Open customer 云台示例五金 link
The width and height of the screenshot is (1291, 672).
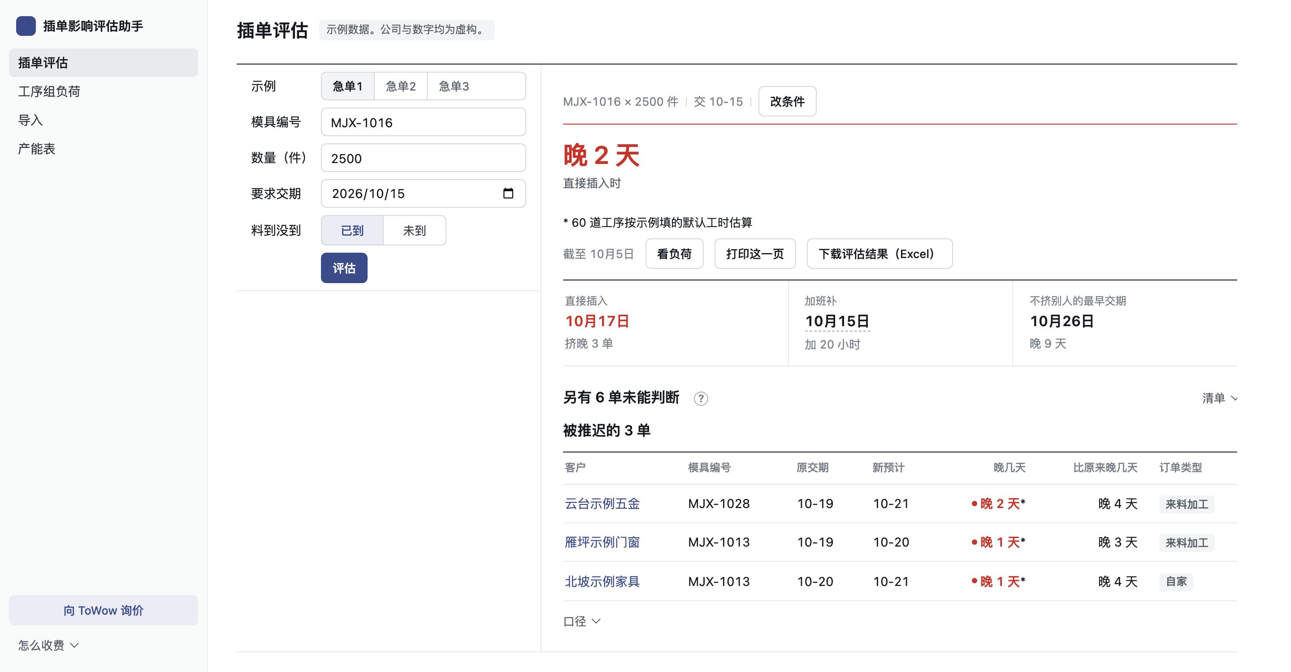(x=602, y=504)
